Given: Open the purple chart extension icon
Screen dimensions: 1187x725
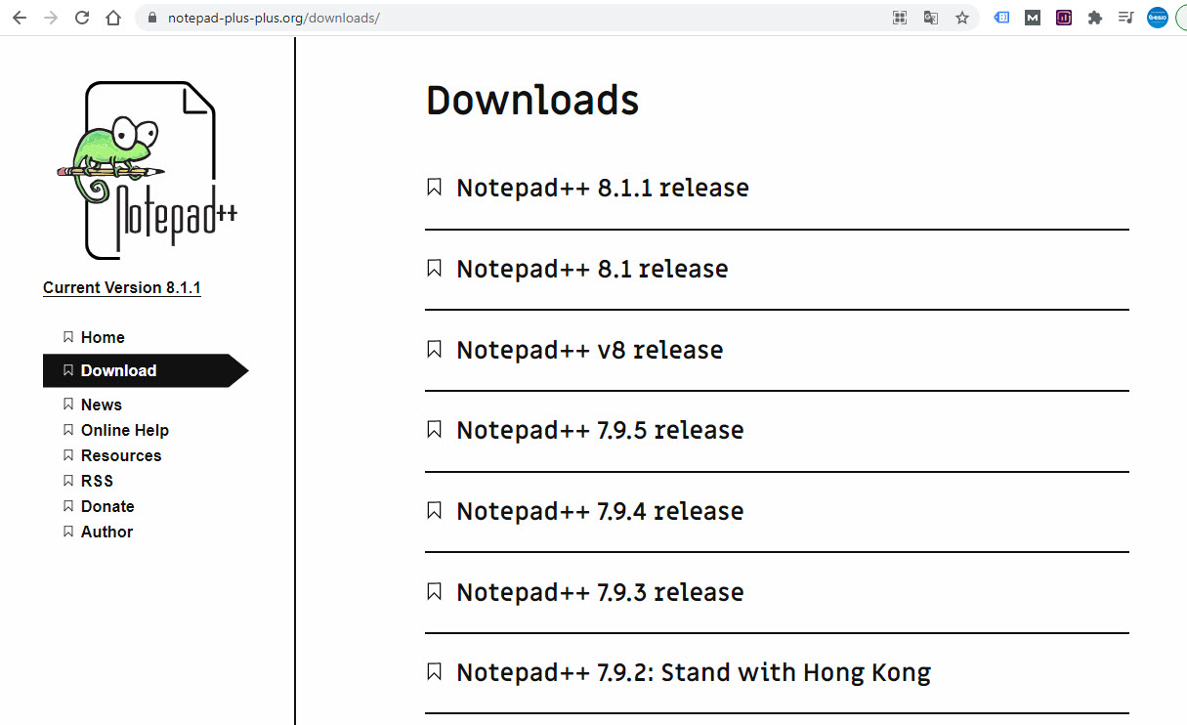Looking at the screenshot, I should coord(1064,18).
